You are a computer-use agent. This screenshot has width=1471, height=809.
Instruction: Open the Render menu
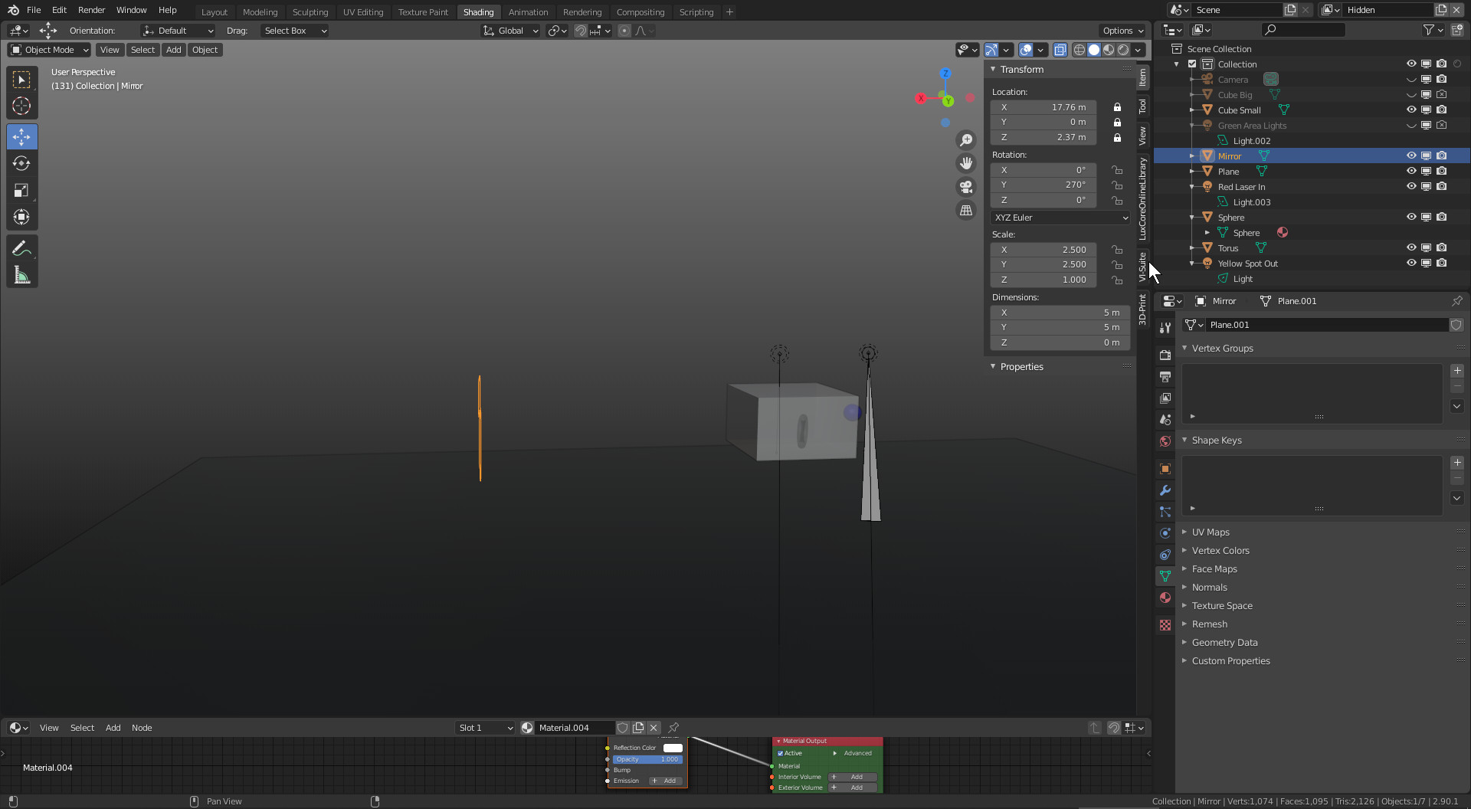coord(91,10)
